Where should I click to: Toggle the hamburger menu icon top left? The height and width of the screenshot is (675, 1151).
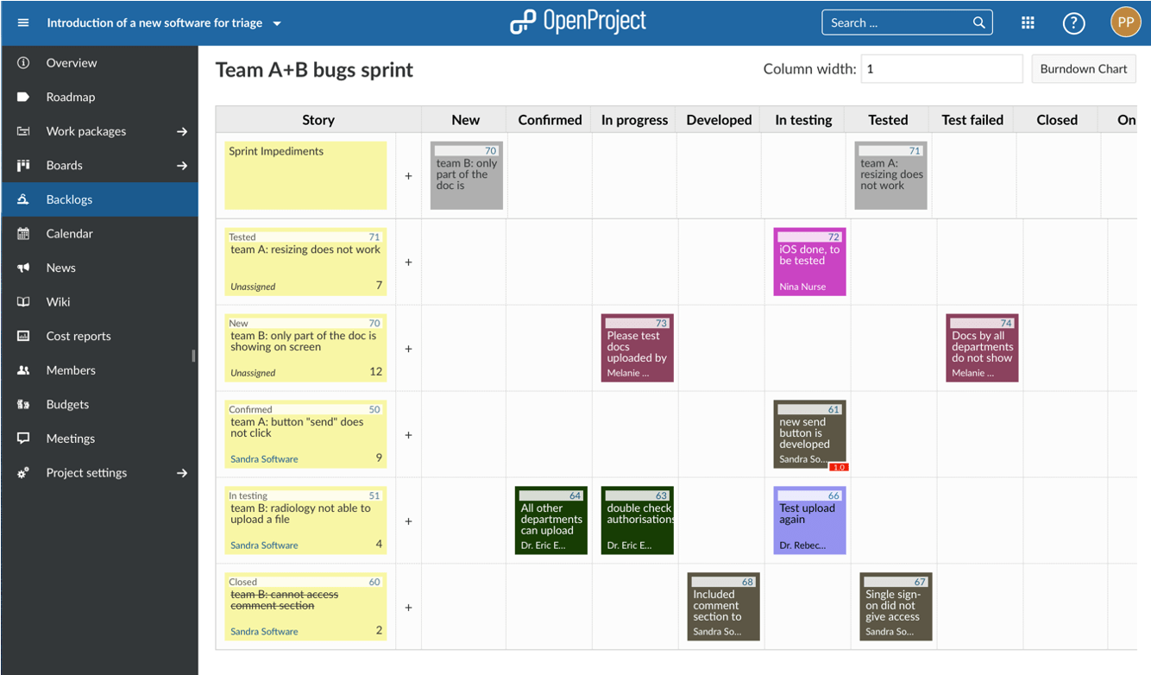[x=22, y=22]
